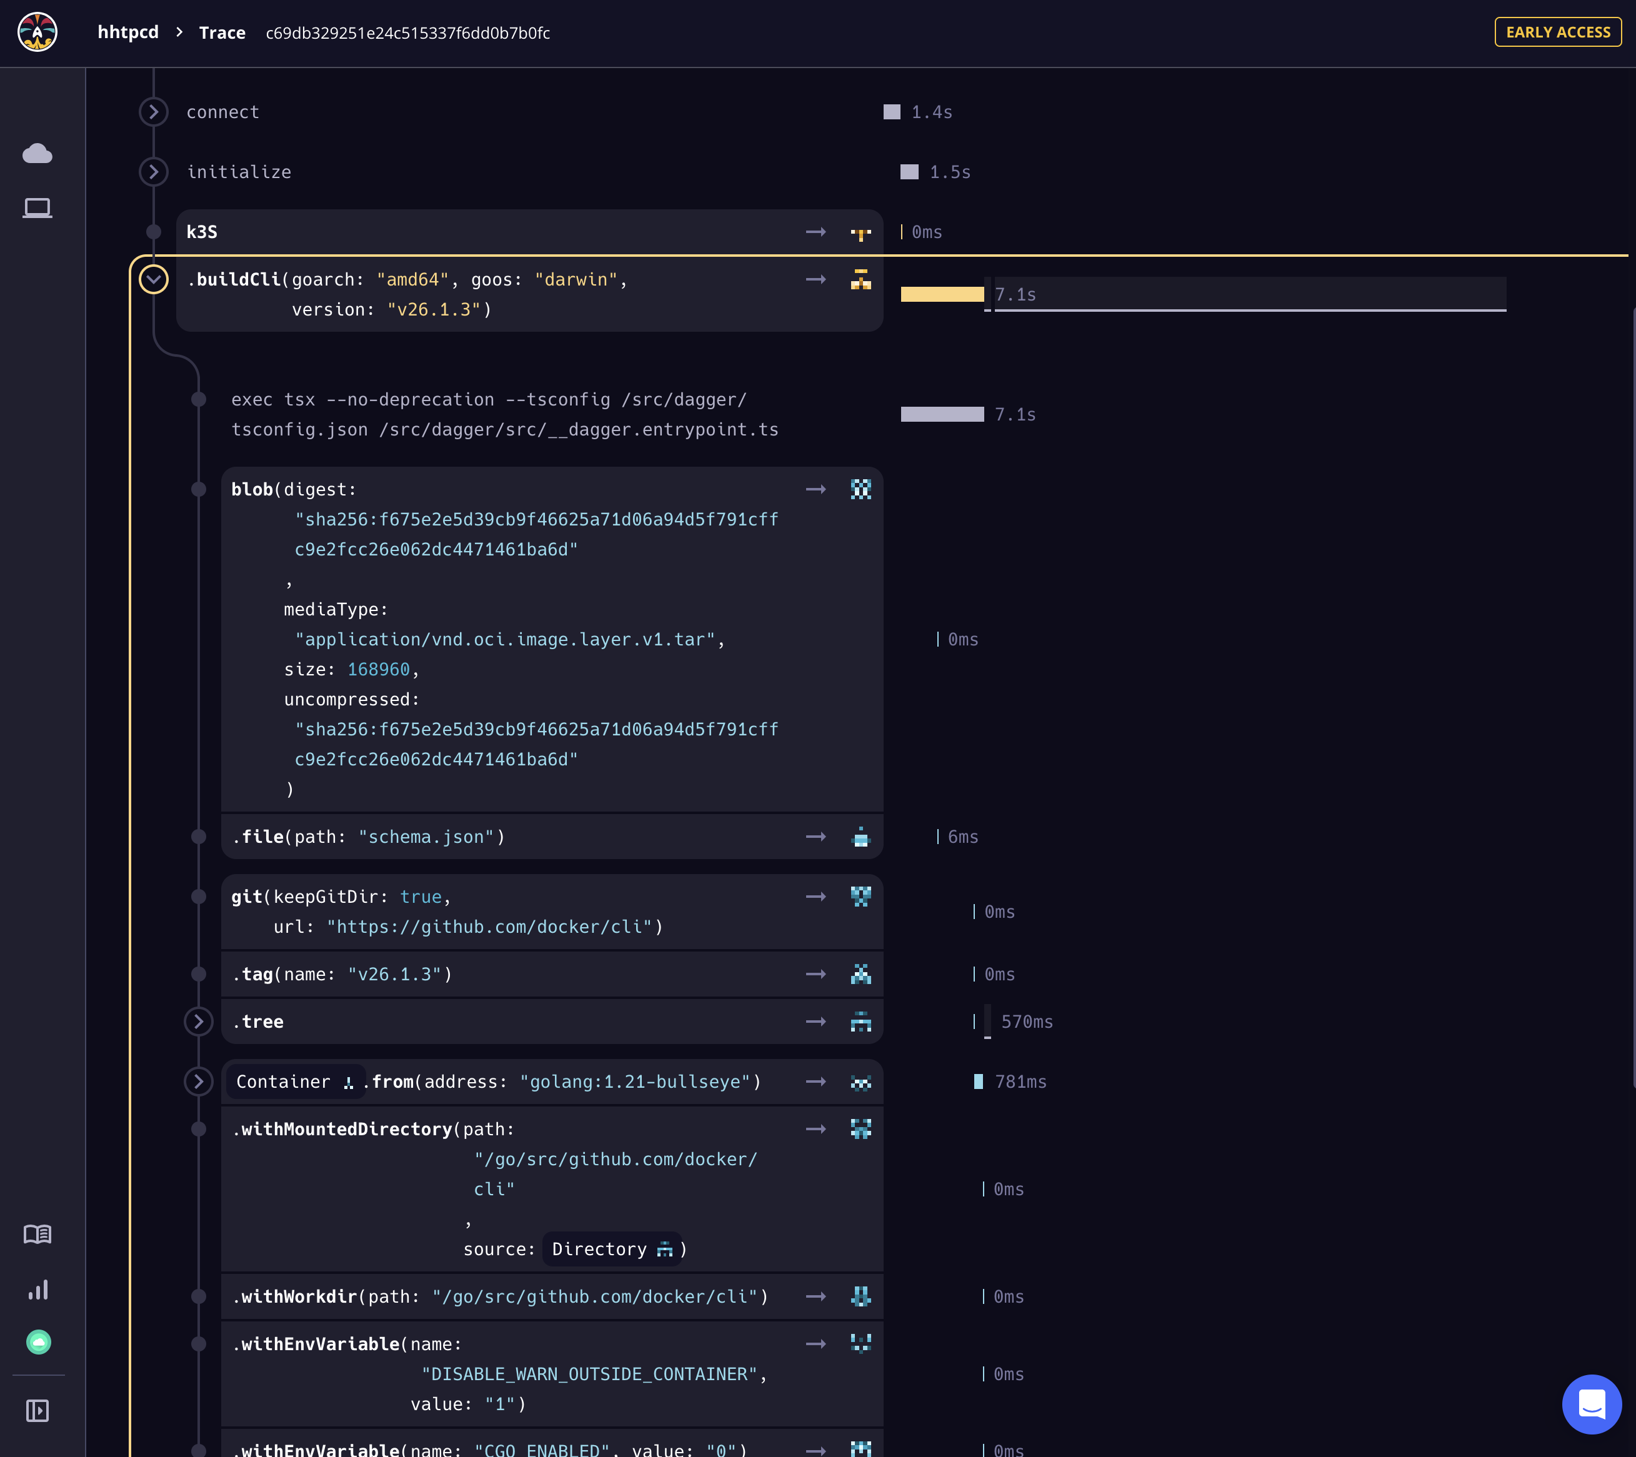The width and height of the screenshot is (1636, 1457).
Task: Open the laptop icon in sidebar
Action: (x=37, y=208)
